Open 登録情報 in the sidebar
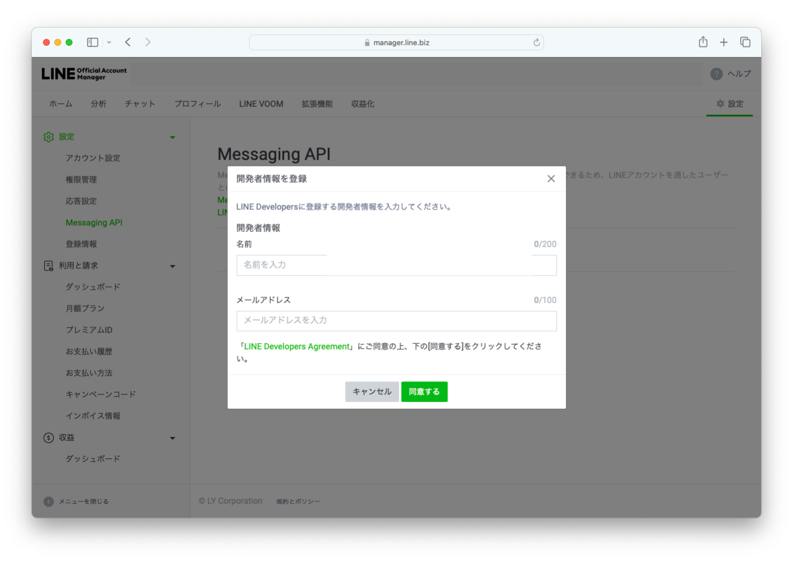The image size is (793, 566). point(81,245)
